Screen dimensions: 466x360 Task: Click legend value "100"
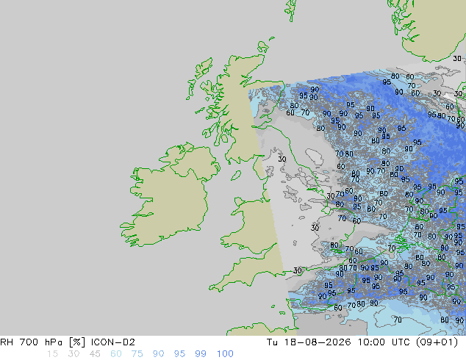click(x=225, y=354)
